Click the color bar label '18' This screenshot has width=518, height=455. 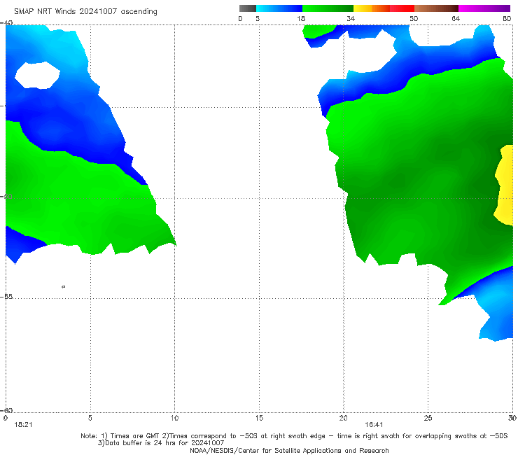(x=301, y=18)
